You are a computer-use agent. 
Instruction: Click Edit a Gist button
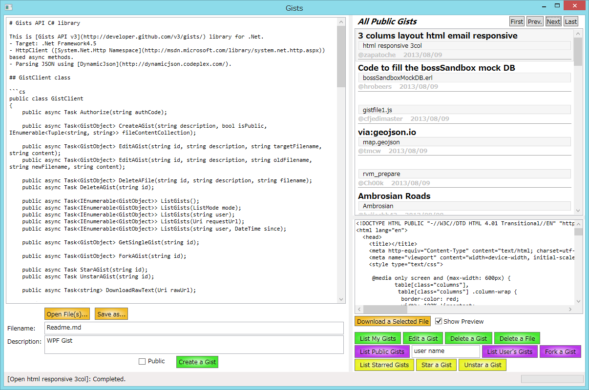pyautogui.click(x=423, y=338)
